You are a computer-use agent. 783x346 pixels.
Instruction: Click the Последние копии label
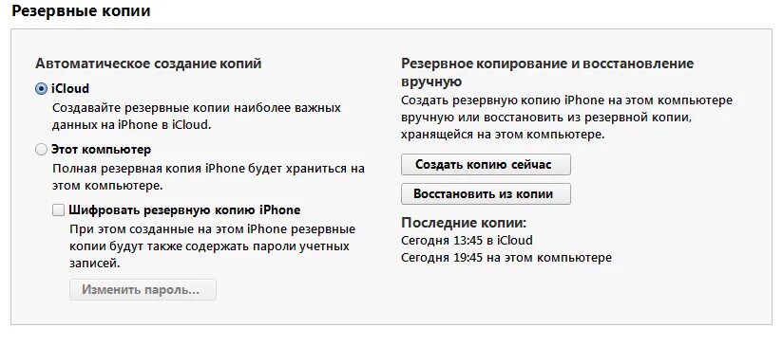click(x=464, y=222)
